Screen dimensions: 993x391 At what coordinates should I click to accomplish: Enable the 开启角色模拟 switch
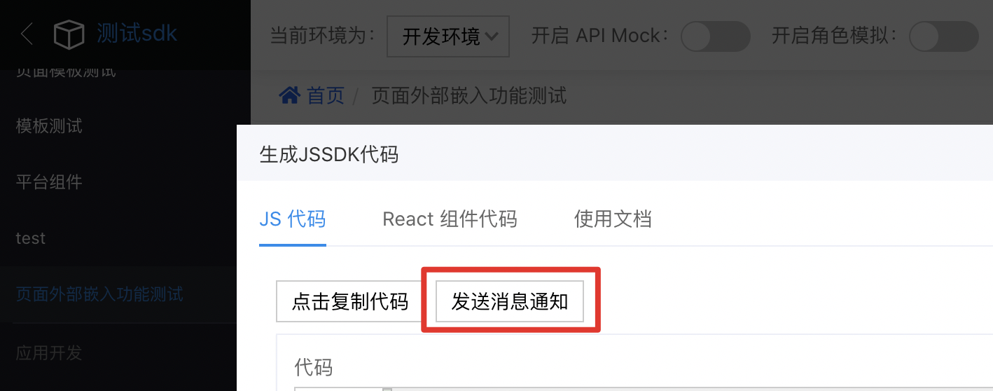[x=943, y=36]
